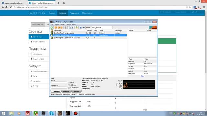Enable the Not Empty filter checkbox
This screenshot has width=207, height=116.
(x=69, y=85)
